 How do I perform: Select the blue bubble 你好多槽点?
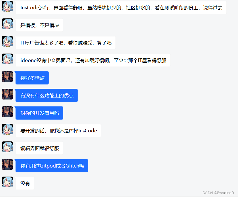pyautogui.click(x=32, y=78)
